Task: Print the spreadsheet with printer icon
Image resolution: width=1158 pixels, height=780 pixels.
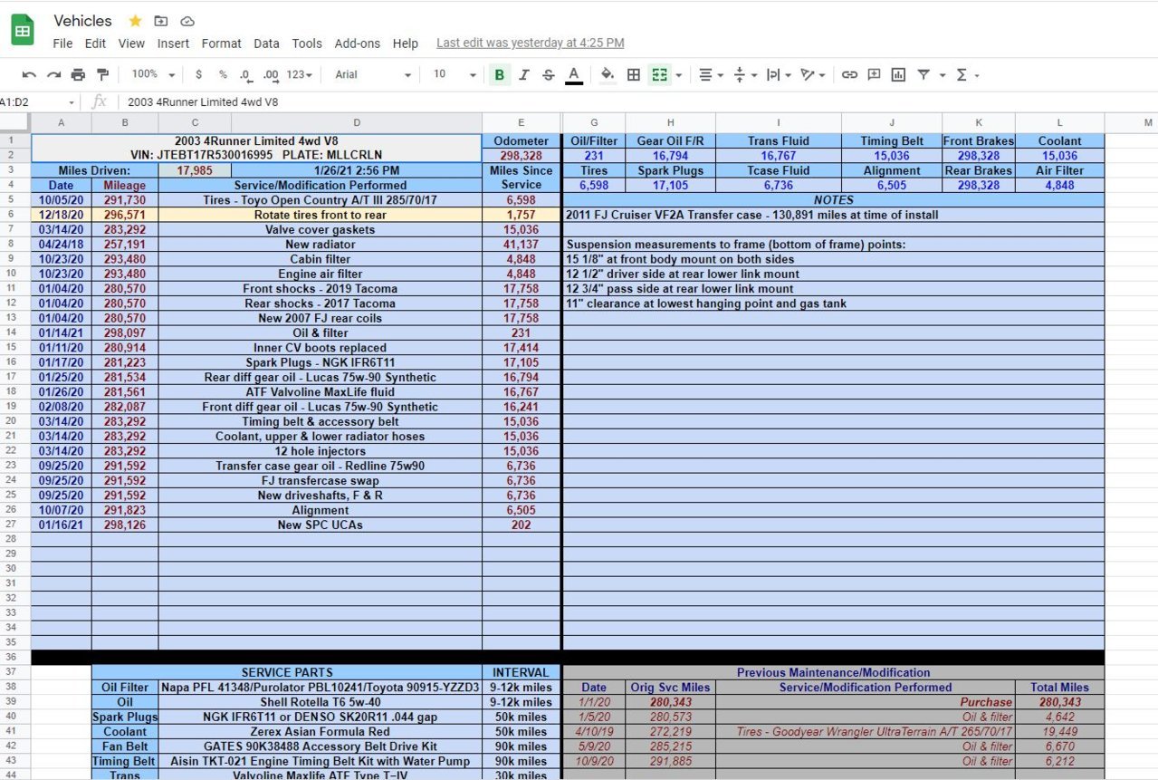Action: (78, 74)
